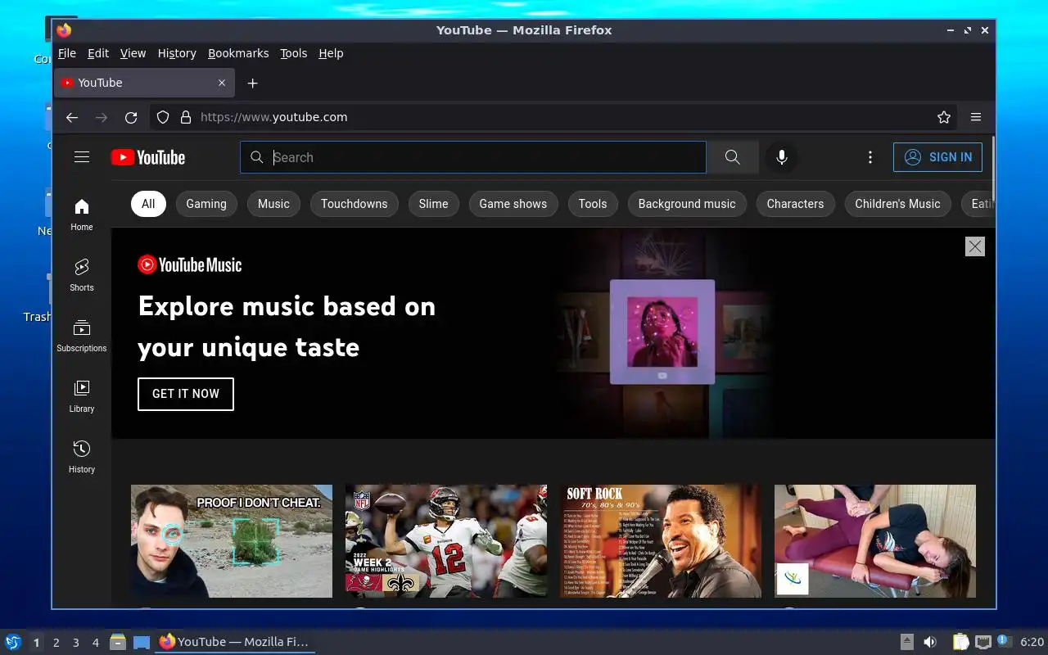Screen dimensions: 1048x655
Task: Click the banner album artwork image
Action: [662, 332]
